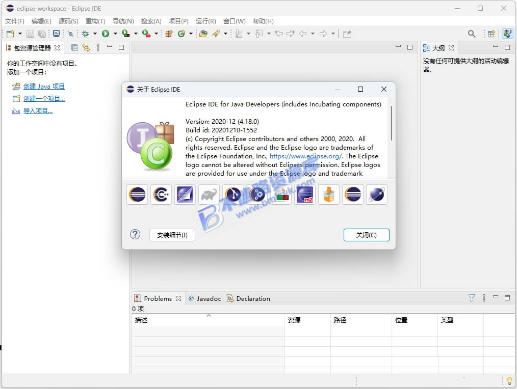
Task: Expand the Search flashlight dropdown arrow
Action: tap(225, 34)
